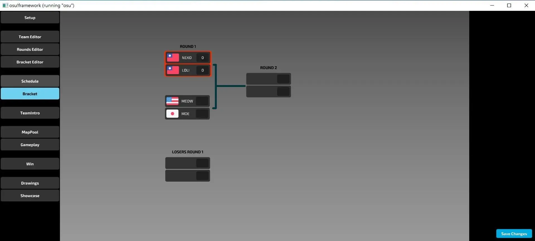Image resolution: width=535 pixels, height=241 pixels.
Task: Click MEOW's empty score box
Action: click(202, 101)
